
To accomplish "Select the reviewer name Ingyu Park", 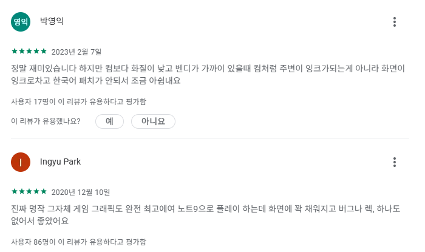I will (61, 162).
